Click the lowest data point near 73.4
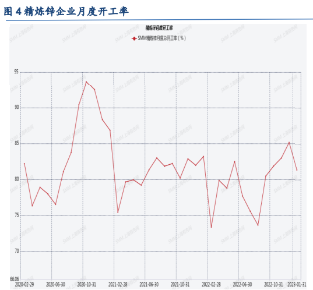 211,227
